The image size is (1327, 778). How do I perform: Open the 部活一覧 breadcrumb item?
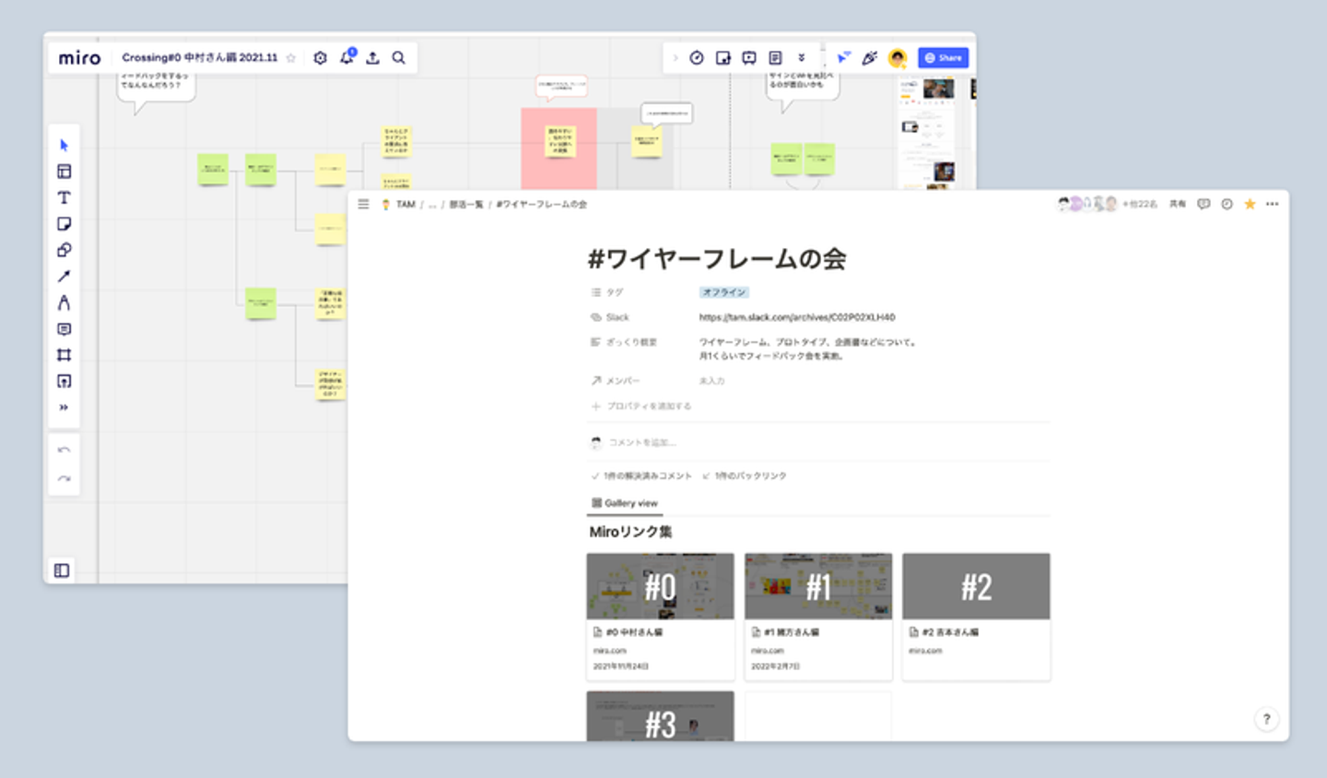click(465, 205)
